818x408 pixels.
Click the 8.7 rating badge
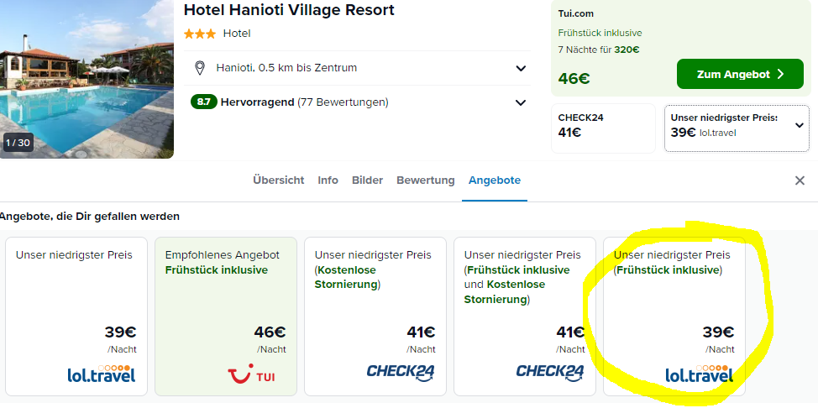click(x=203, y=102)
